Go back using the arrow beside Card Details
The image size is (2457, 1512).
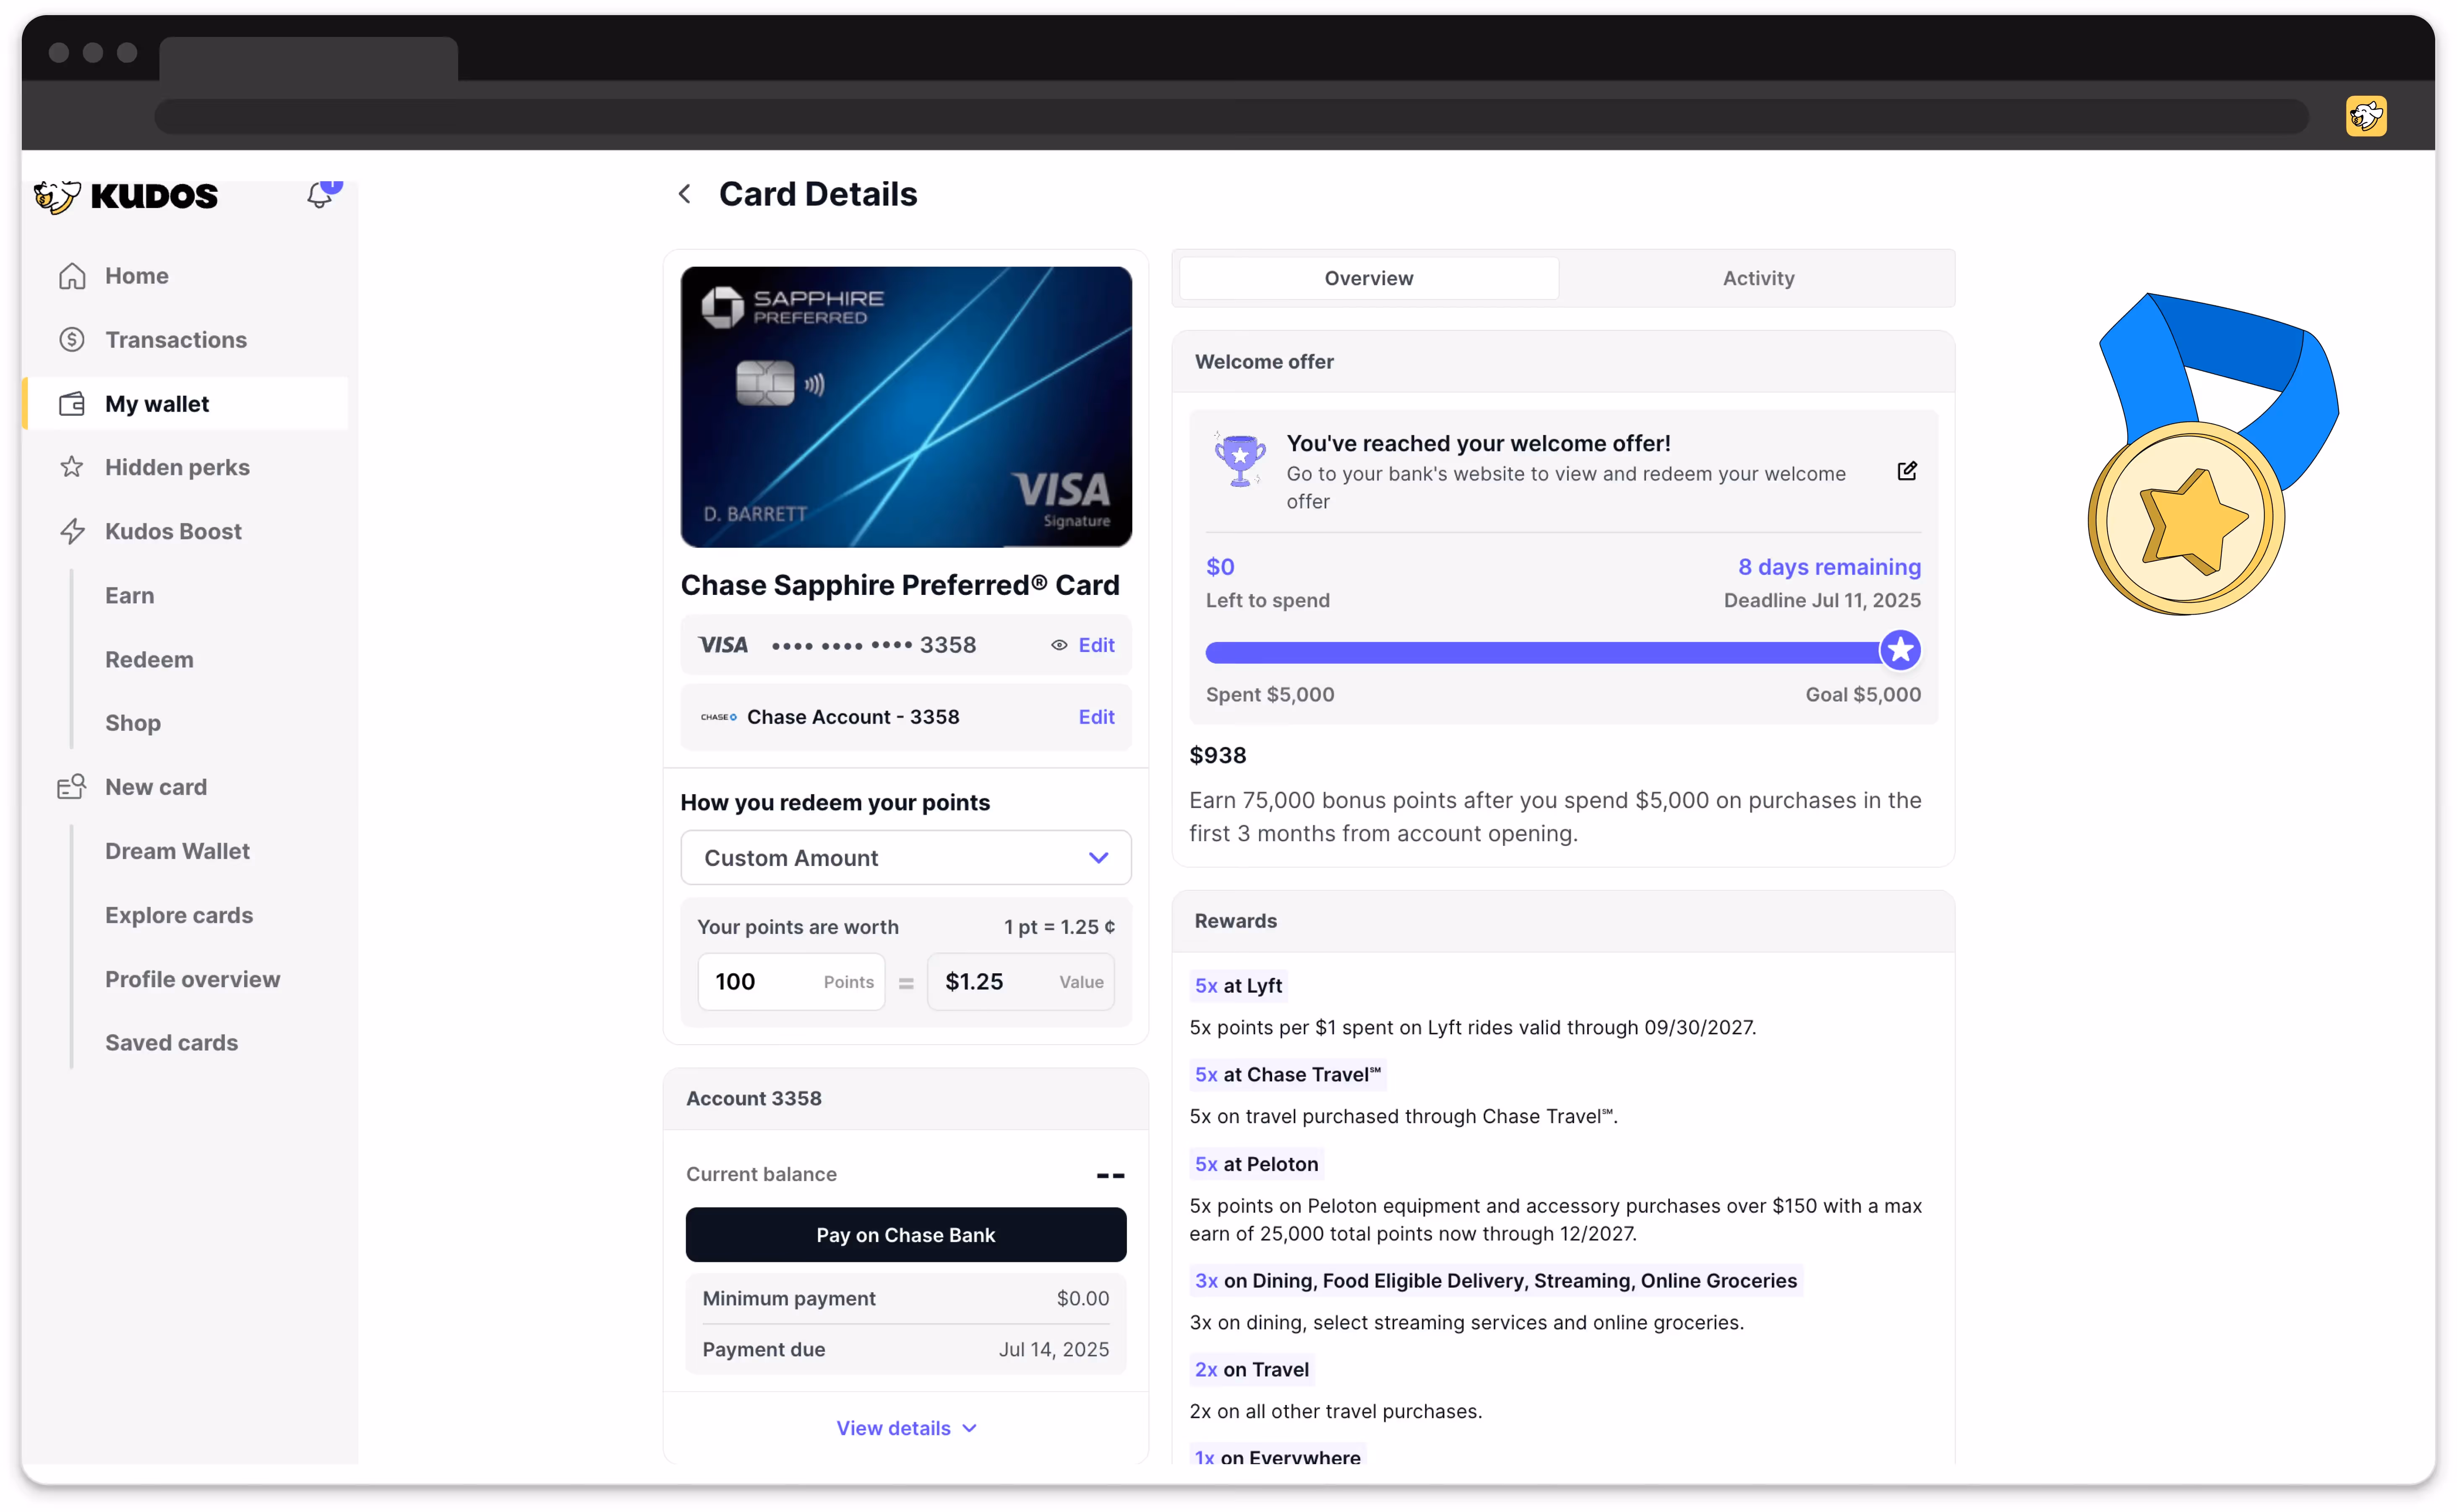tap(685, 194)
